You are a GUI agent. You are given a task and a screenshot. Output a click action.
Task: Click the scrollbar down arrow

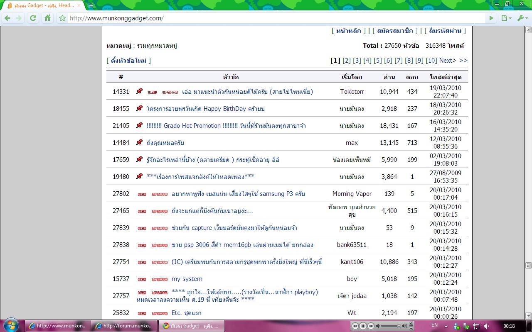point(528,316)
